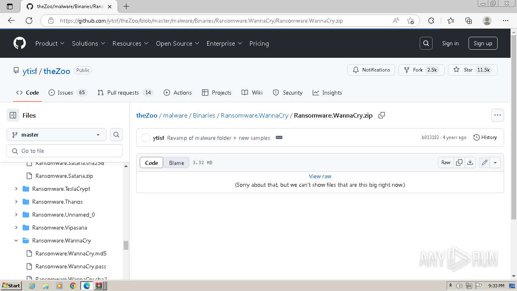Expand the Solutions menu

(88, 43)
